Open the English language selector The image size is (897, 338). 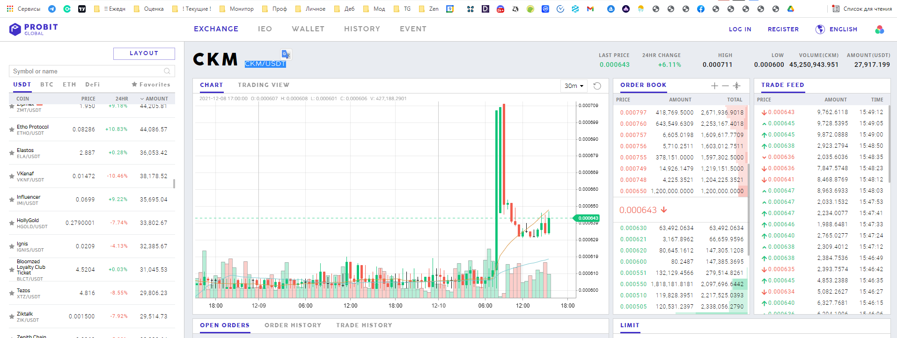(843, 29)
